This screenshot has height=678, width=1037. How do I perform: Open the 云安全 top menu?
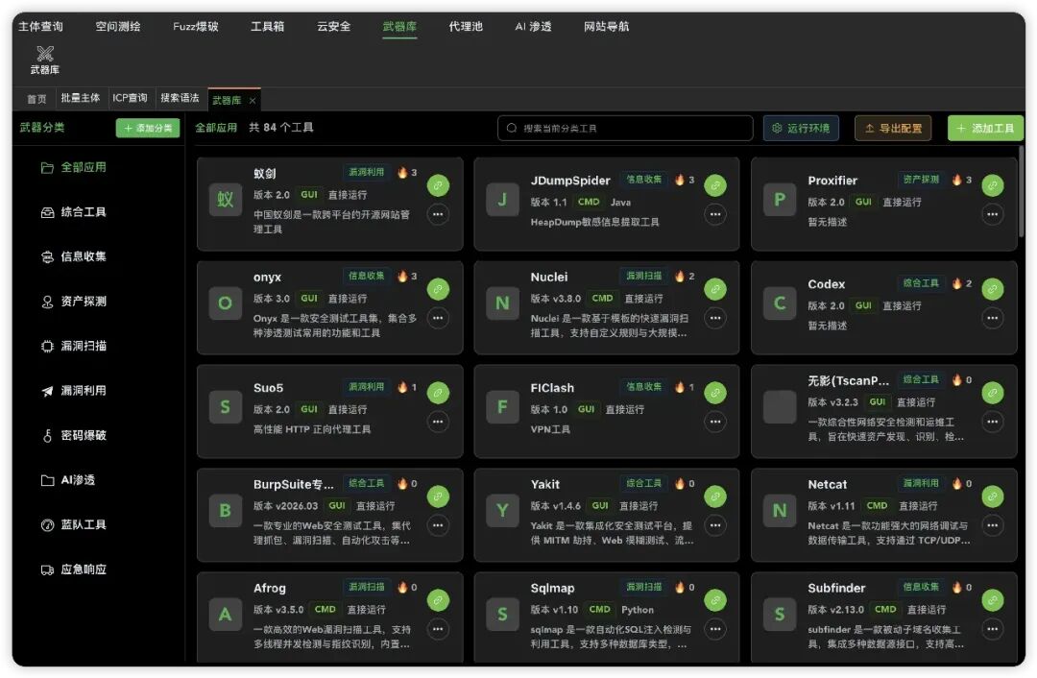point(333,27)
